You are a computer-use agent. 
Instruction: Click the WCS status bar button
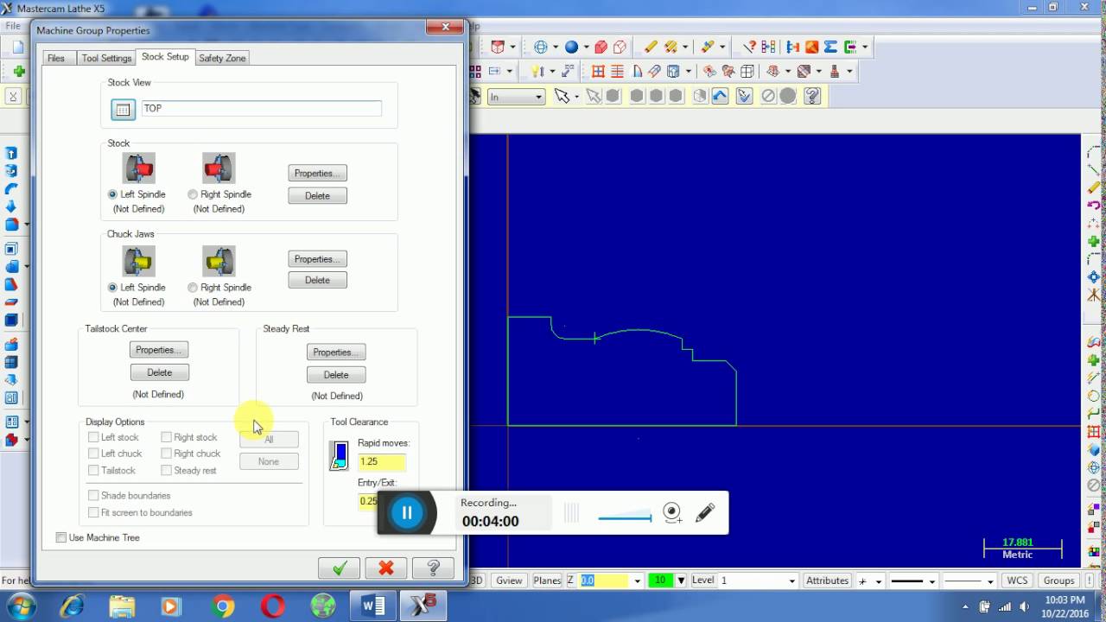(1017, 581)
